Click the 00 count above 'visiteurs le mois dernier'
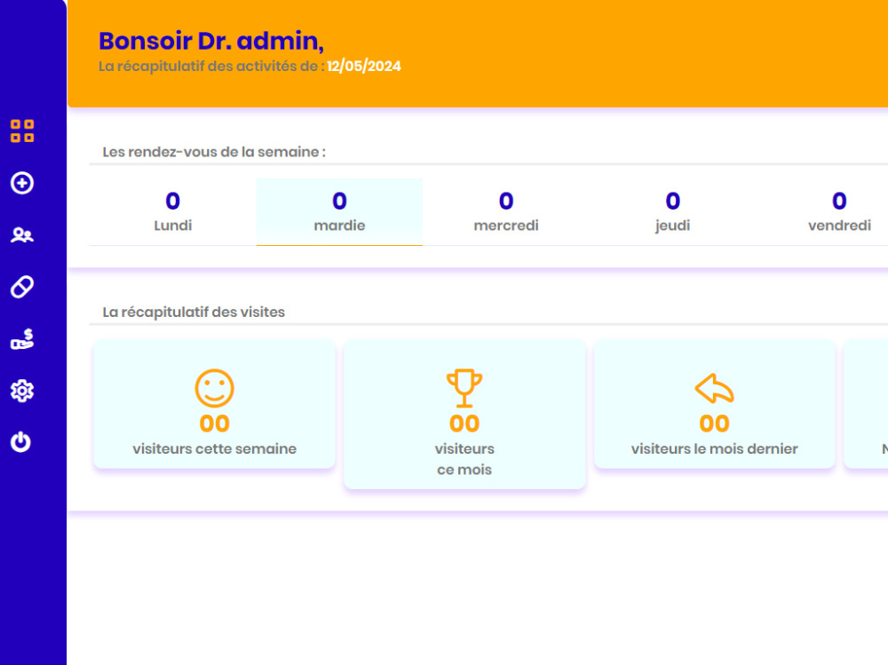This screenshot has width=888, height=665. (715, 424)
